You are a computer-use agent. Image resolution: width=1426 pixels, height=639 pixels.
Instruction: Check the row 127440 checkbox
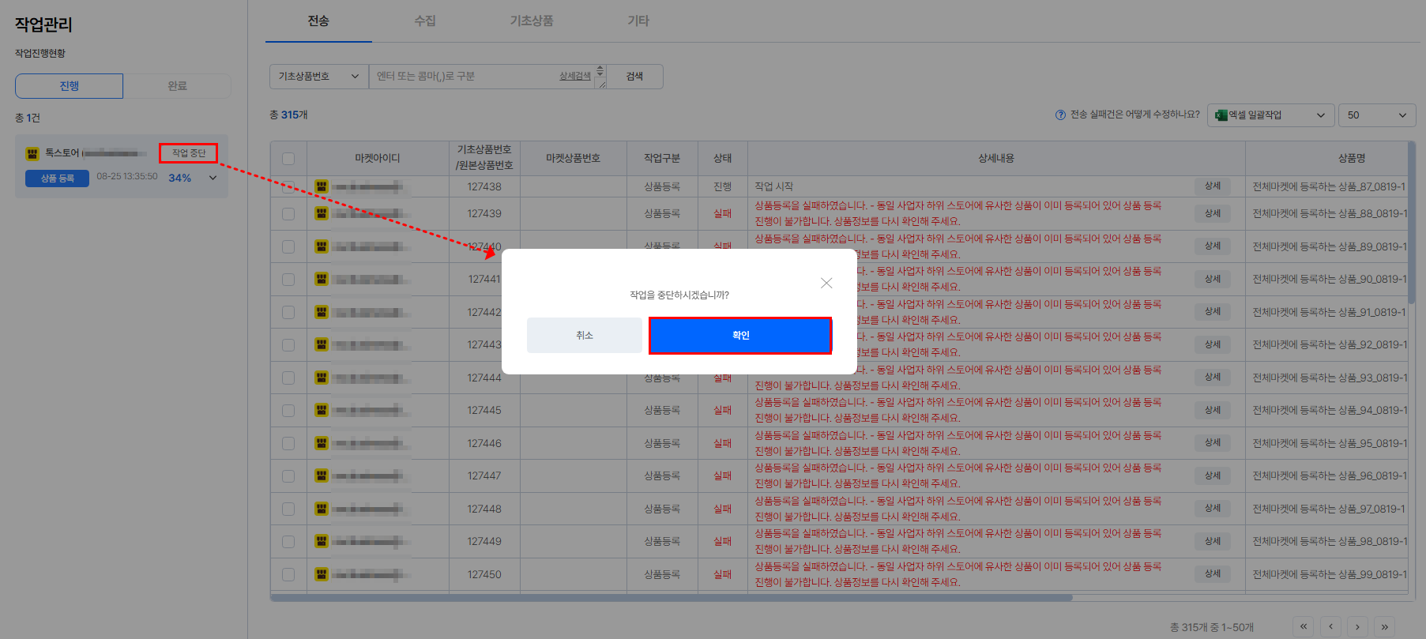pos(288,246)
